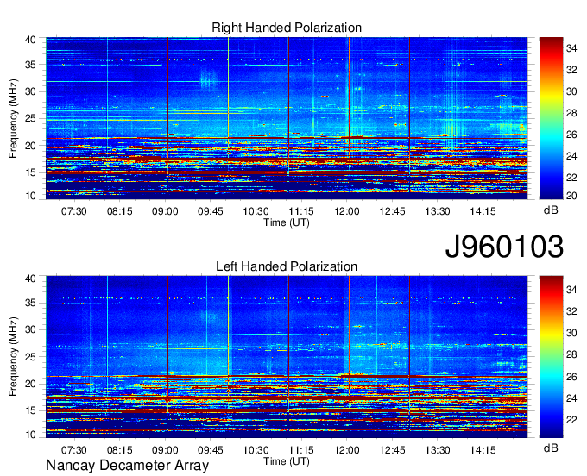Click the 'Left Handed Polarization' plot title
The image size is (587, 476).
287,266
